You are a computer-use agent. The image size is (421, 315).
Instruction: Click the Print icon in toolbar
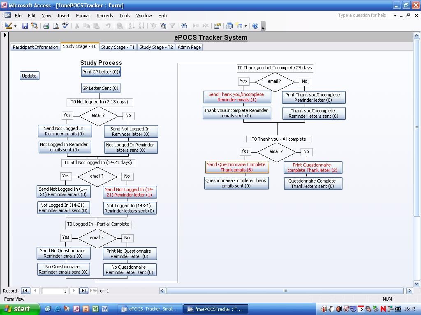pos(46,26)
